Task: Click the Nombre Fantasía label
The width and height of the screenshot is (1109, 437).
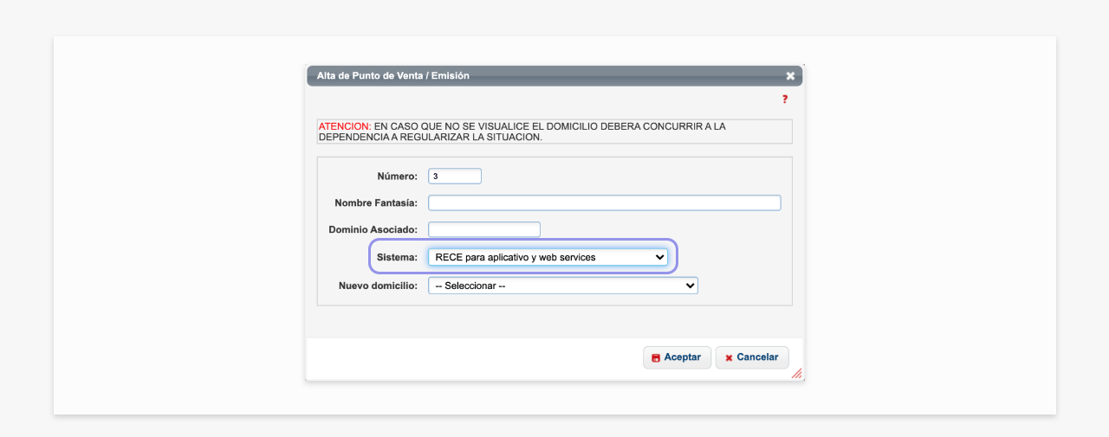Action: pyautogui.click(x=376, y=203)
